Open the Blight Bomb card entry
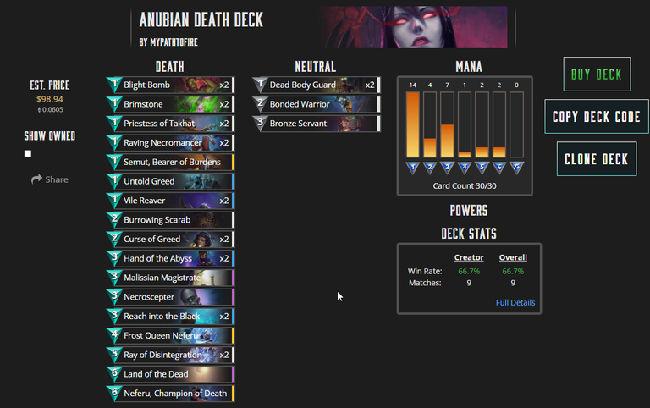This screenshot has height=408, width=650. click(x=170, y=85)
